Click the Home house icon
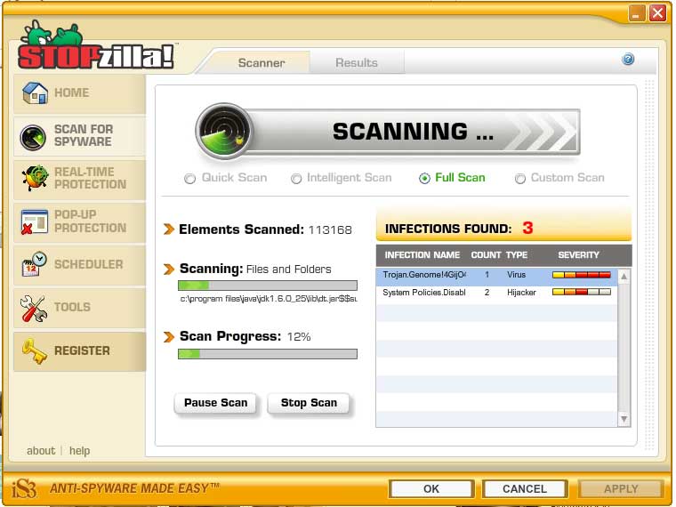676x507 pixels. click(x=35, y=93)
